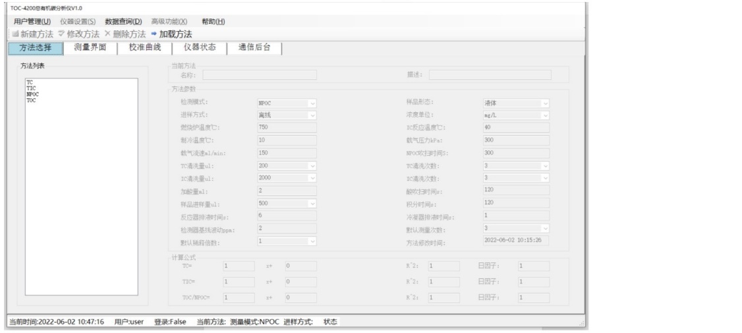Screen dimensions: 742x333
Task: Switch to the 校准曲线 tab
Action: pyautogui.click(x=145, y=48)
